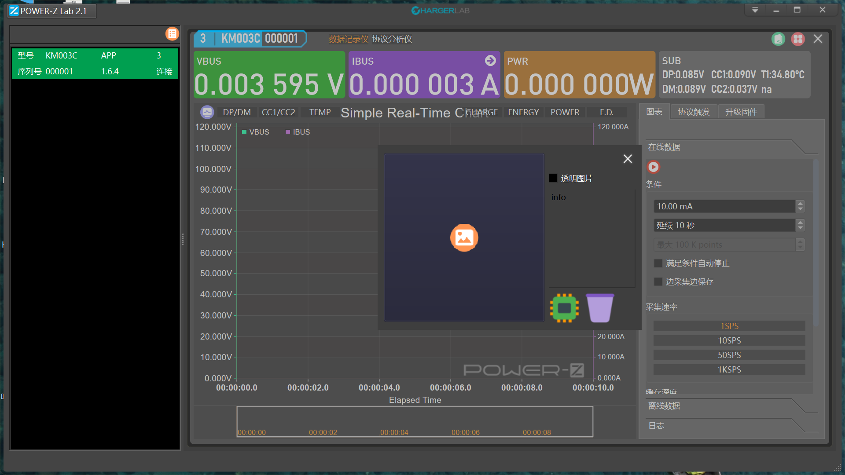The height and width of the screenshot is (475, 845).
Task: Click the red four-squares grid icon
Action: click(x=798, y=39)
